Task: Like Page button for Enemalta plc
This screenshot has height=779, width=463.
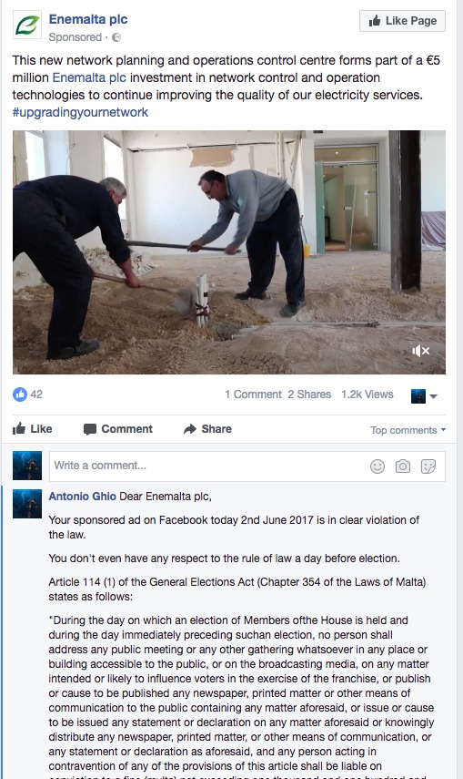Action: point(402,21)
